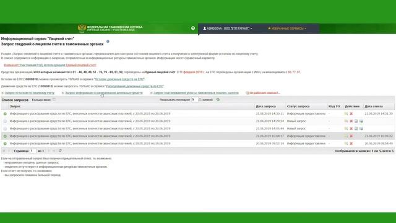Screen dimensions: 396x223
Task: Click 'Показывать последние' number field
Action: point(194,100)
